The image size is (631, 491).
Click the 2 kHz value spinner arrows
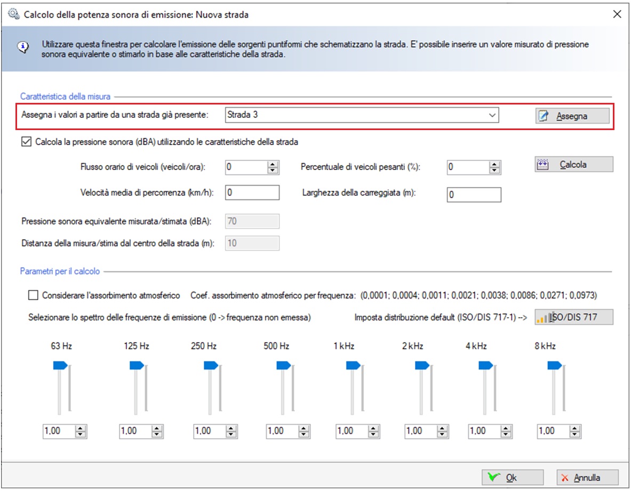pyautogui.click(x=442, y=431)
